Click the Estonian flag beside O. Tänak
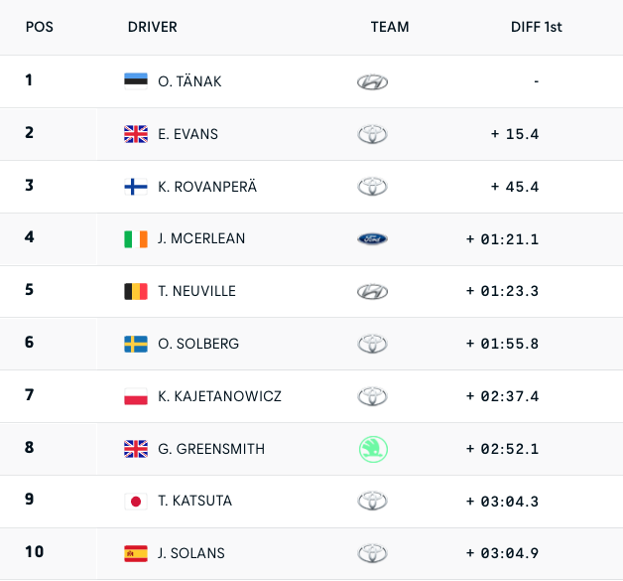 (135, 81)
